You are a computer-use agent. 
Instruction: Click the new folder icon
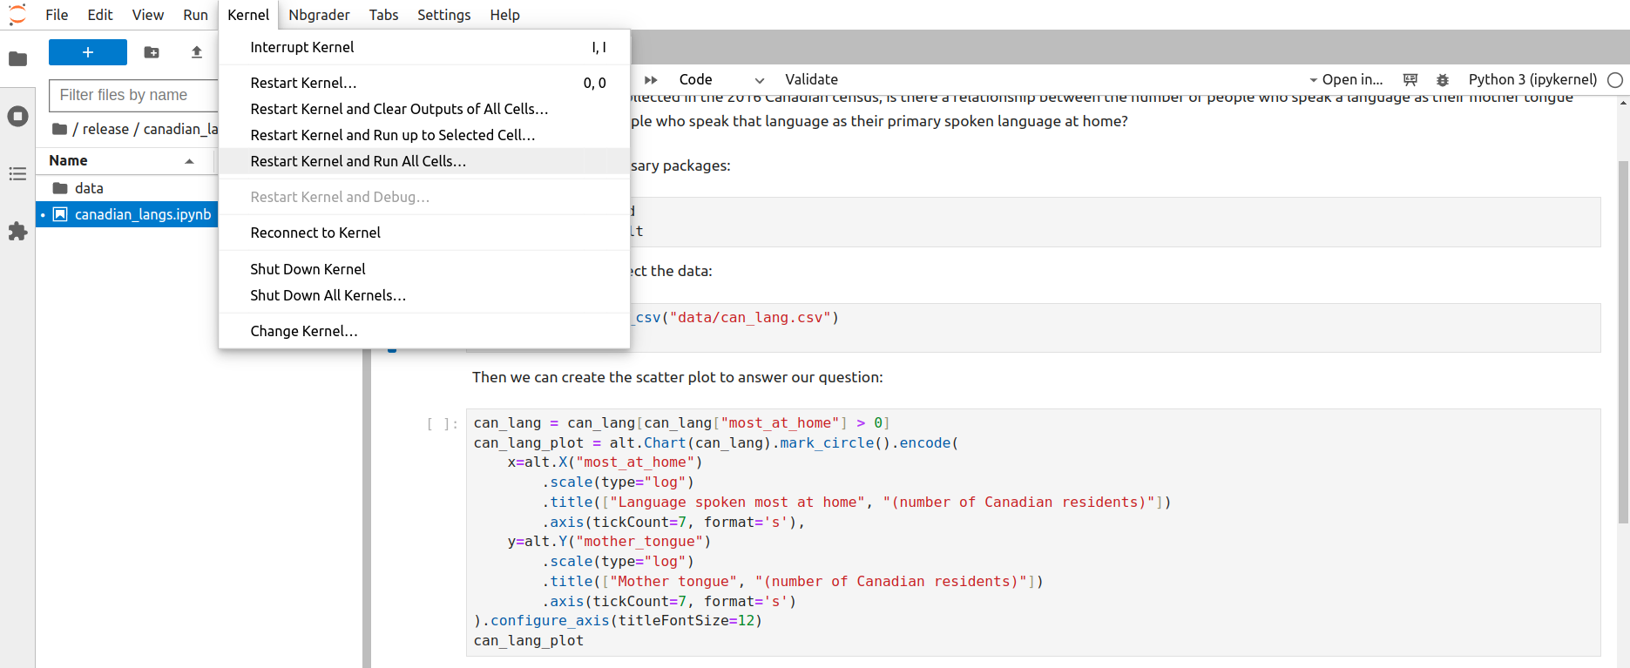pyautogui.click(x=152, y=52)
